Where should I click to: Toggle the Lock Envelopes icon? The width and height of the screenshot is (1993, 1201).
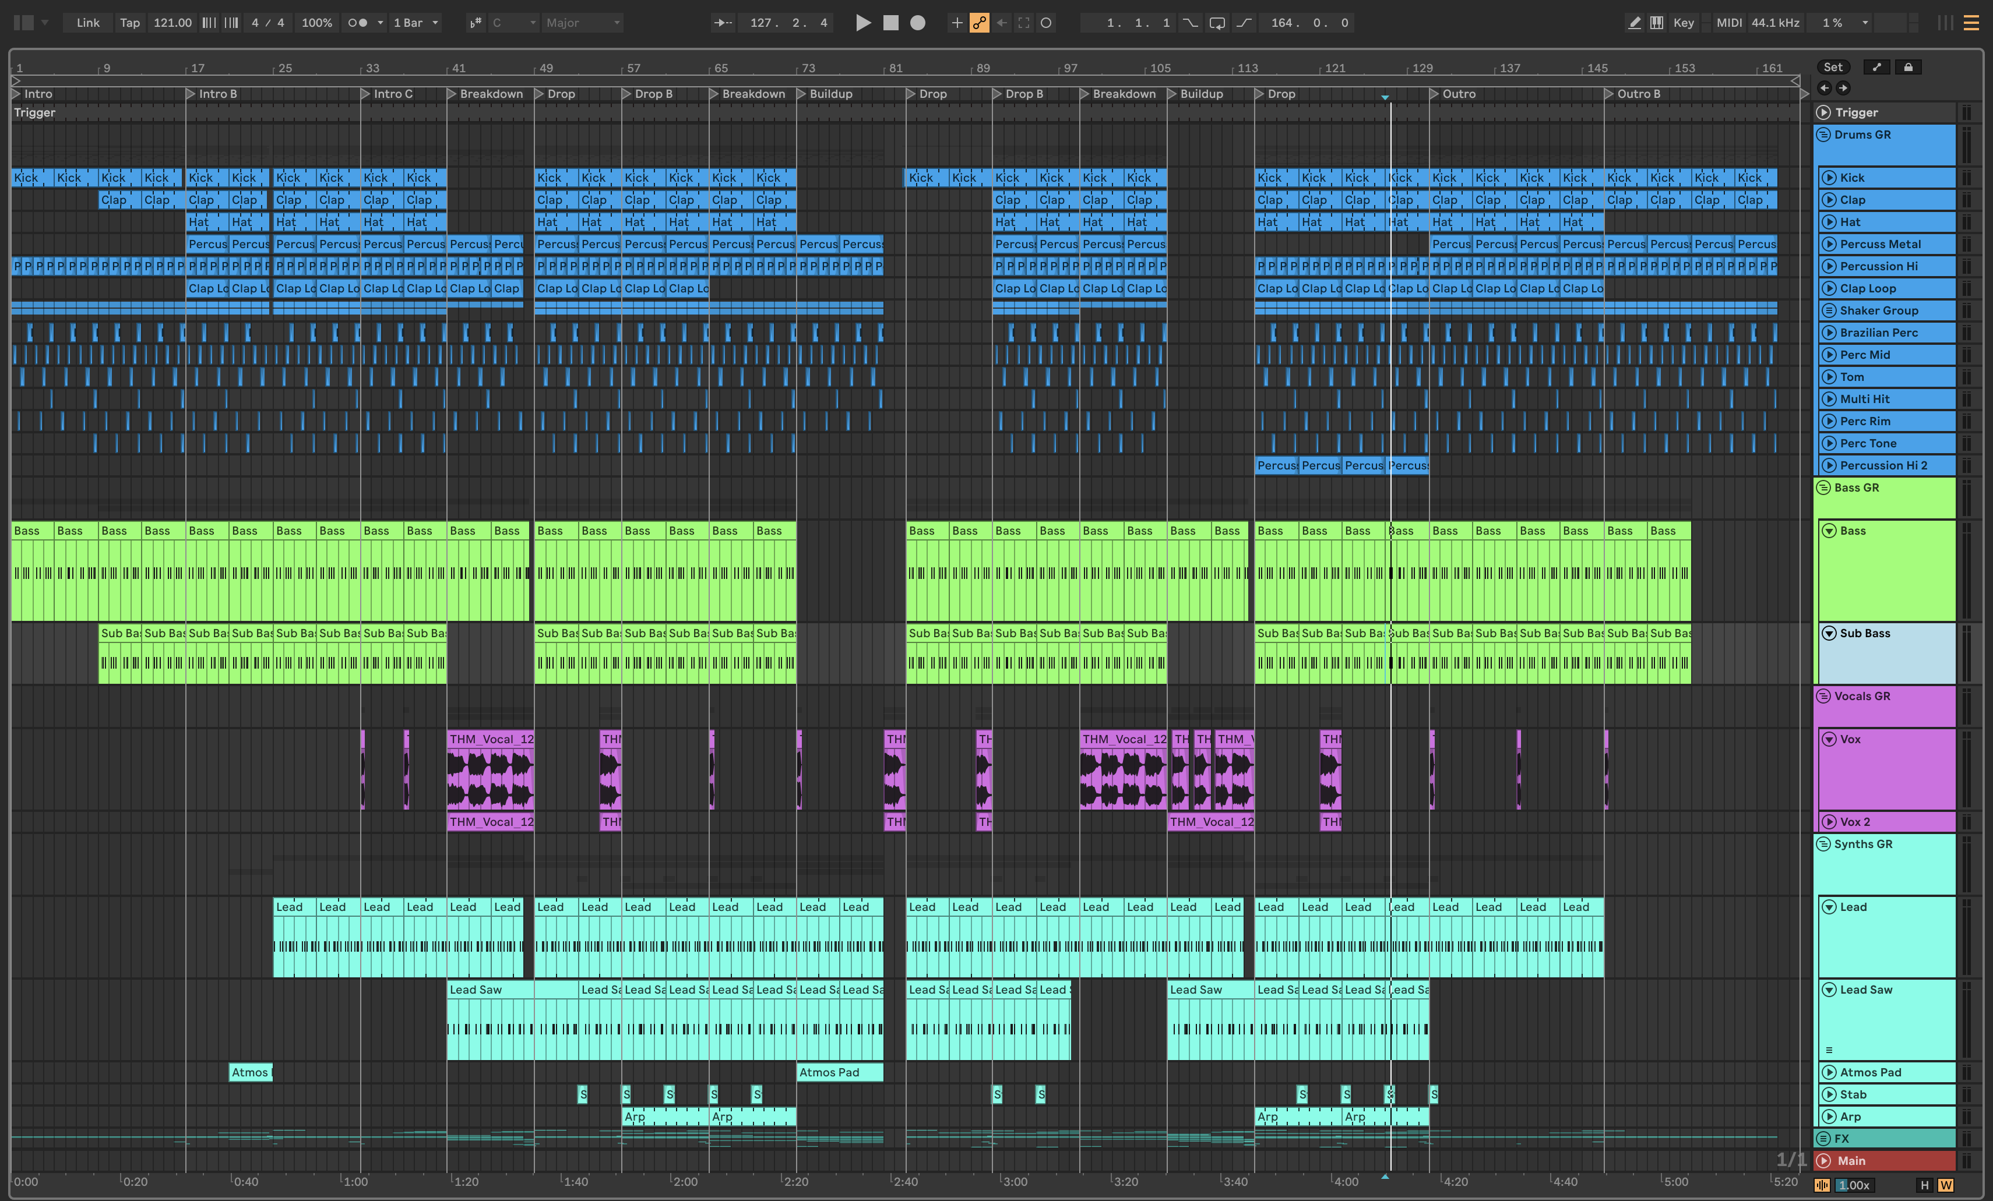point(1908,67)
